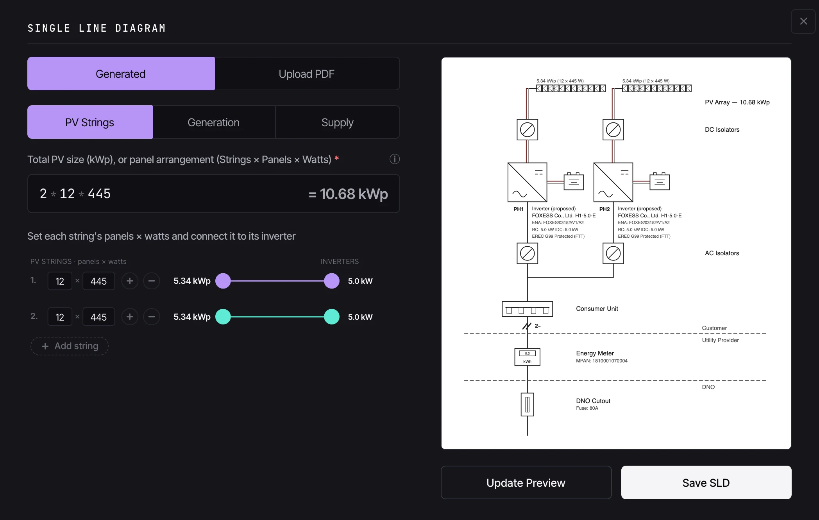
Task: Switch to the Generation tab
Action: pos(214,122)
